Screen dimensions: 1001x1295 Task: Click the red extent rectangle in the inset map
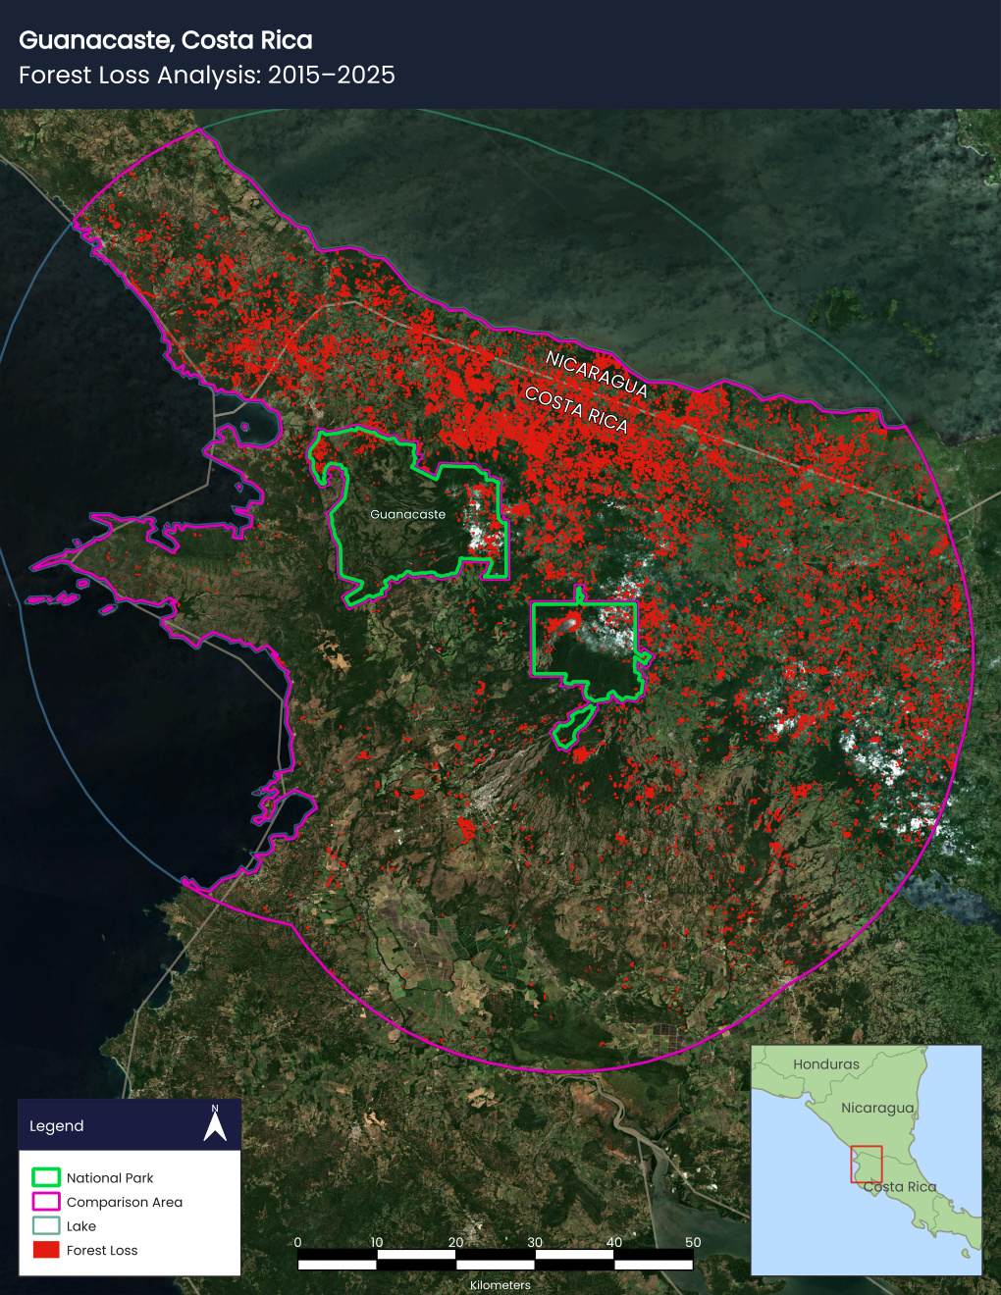point(867,1165)
